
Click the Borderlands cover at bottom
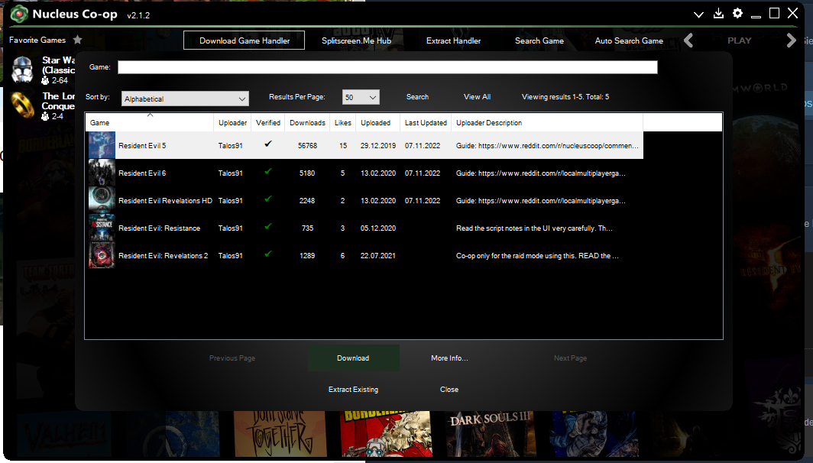click(x=387, y=434)
